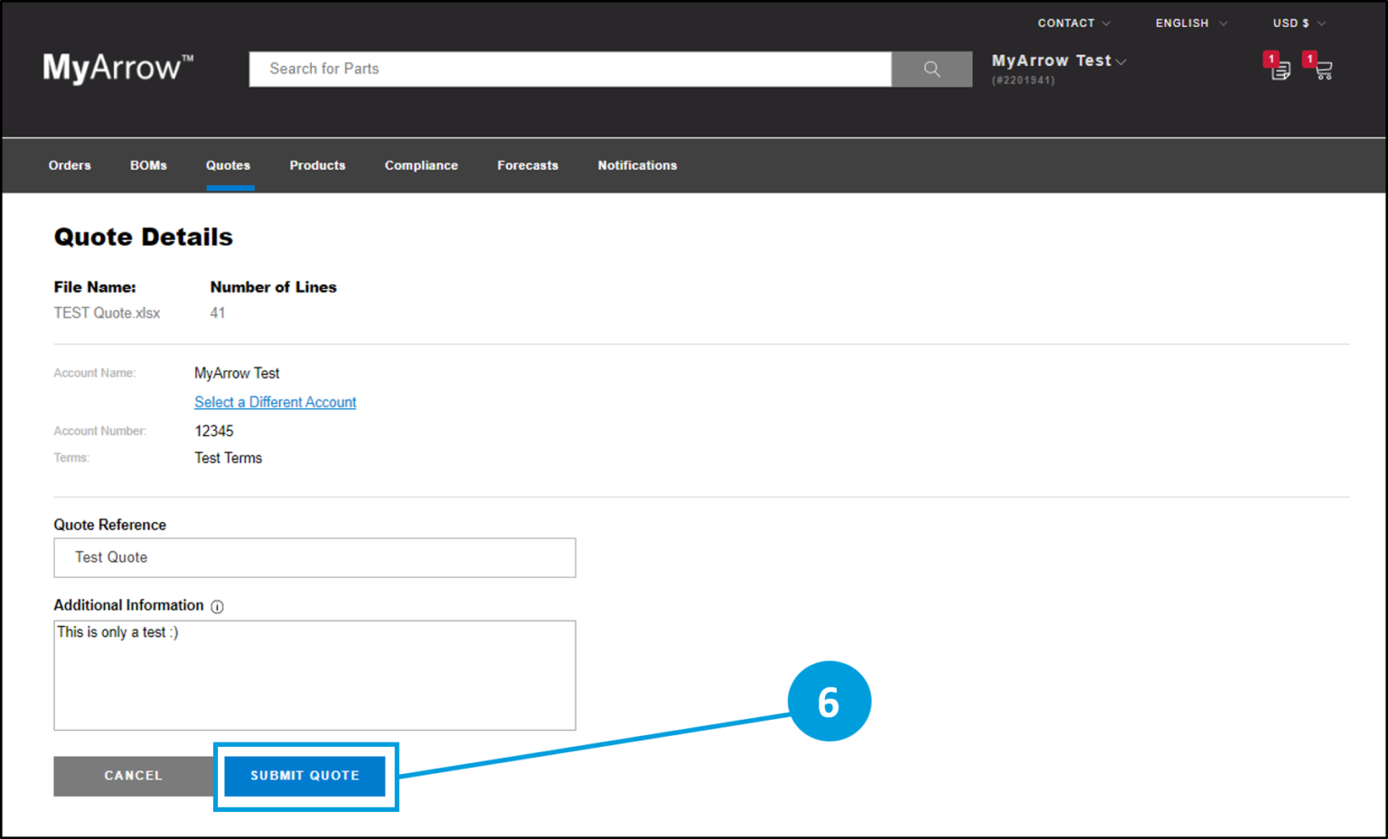Open the shopping cart icon
This screenshot has width=1388, height=839.
click(x=1323, y=70)
